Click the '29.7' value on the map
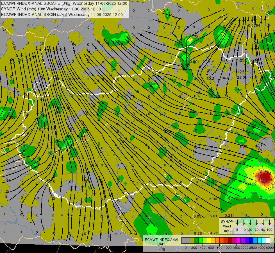The height and width of the screenshot is (253, 275). [241, 77]
